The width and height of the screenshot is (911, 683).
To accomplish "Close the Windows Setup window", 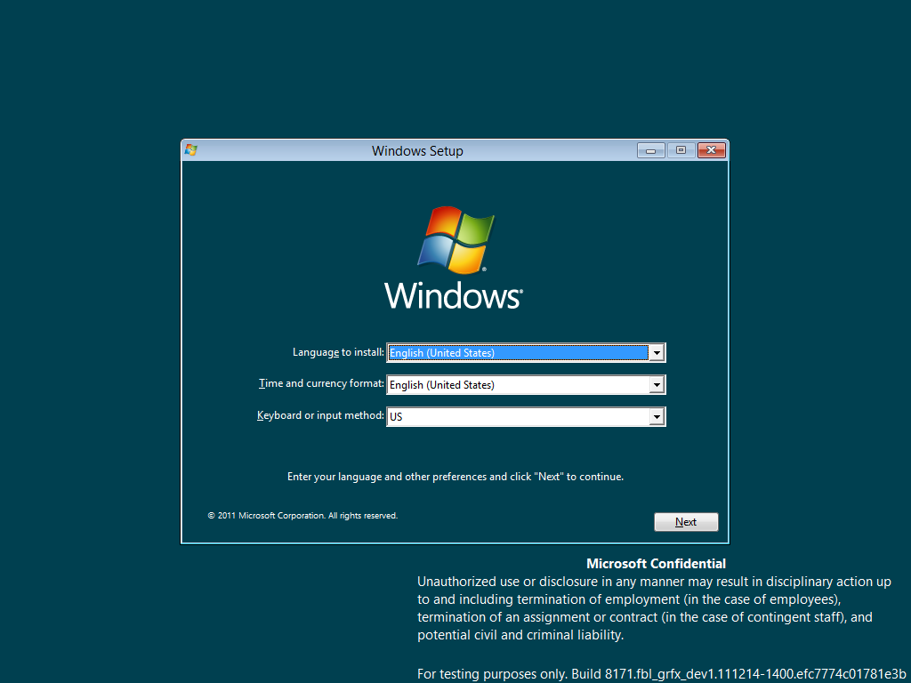I will [x=711, y=150].
